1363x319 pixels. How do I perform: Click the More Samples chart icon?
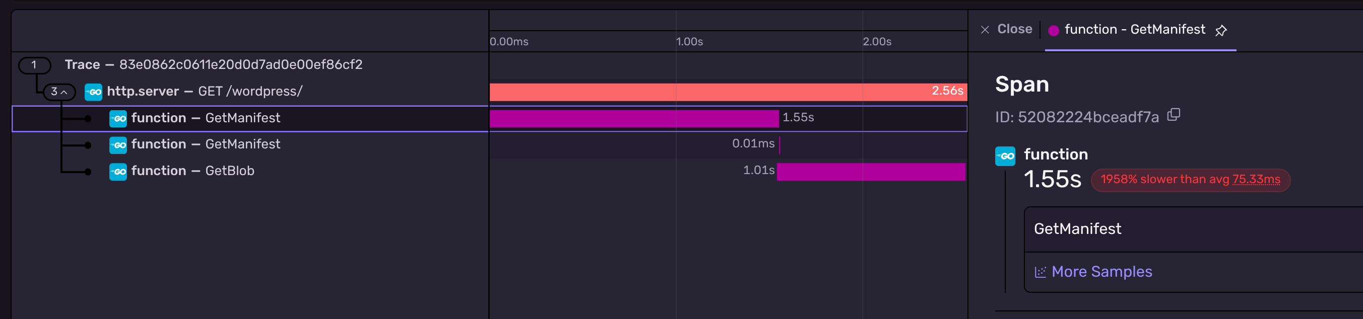(1040, 272)
